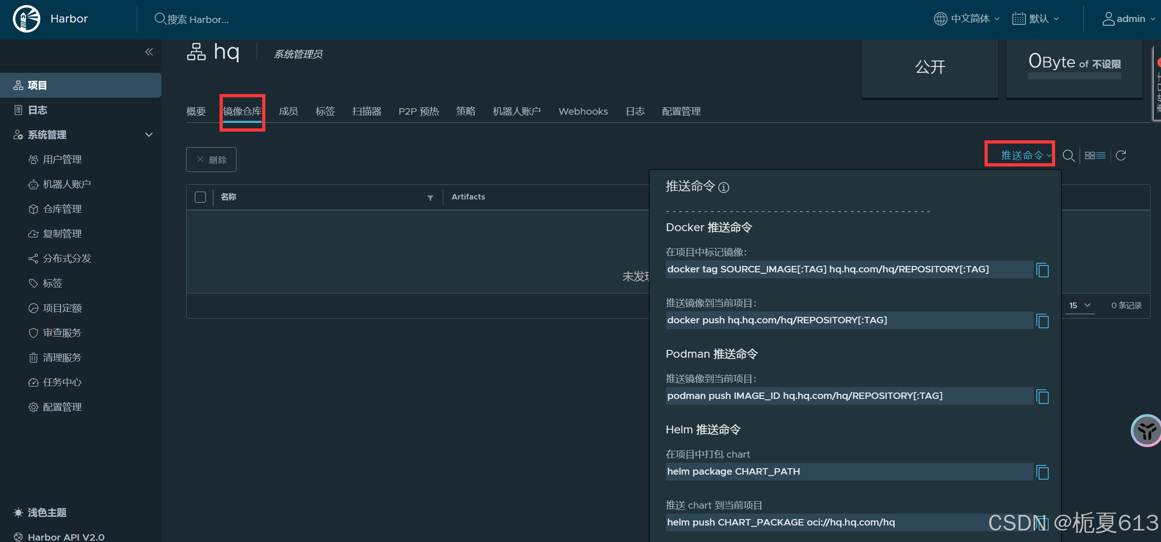The height and width of the screenshot is (542, 1161).
Task: Open the 中文简体 language dropdown
Action: (x=967, y=19)
